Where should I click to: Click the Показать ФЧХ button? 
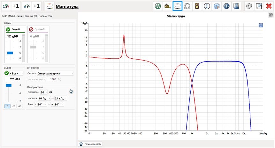click(x=90, y=144)
